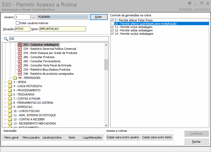Uncheck routine 290 - Consultar Fornecedores checkbox

[x=20, y=61]
